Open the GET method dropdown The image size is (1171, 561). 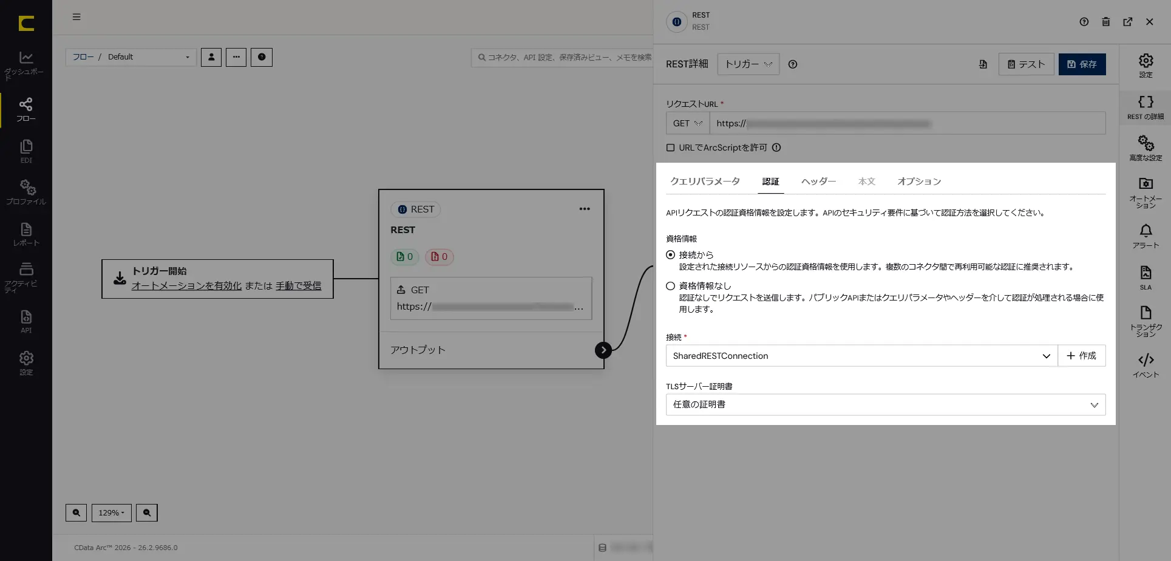point(688,123)
